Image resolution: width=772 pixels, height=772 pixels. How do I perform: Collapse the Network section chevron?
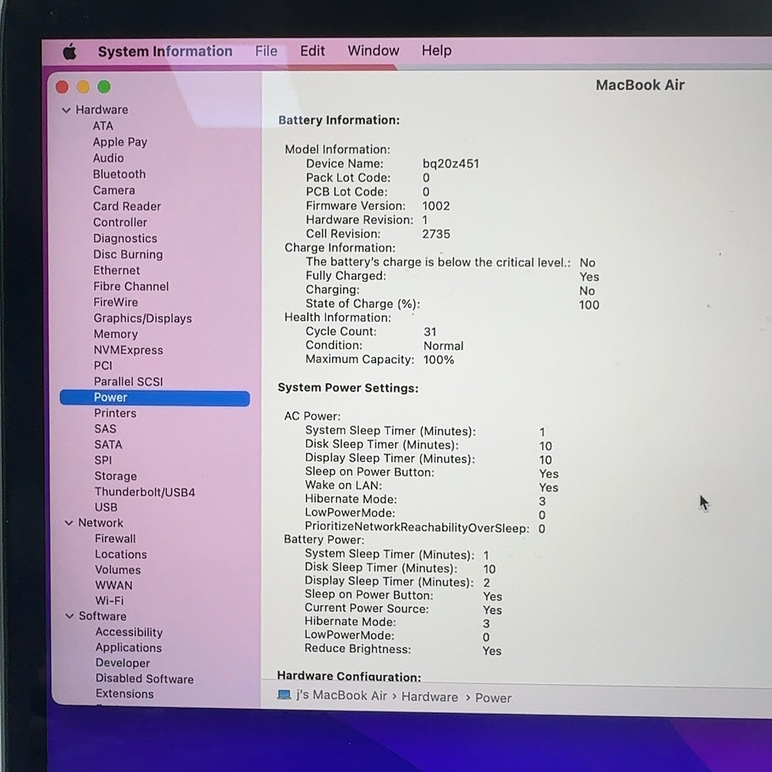68,523
